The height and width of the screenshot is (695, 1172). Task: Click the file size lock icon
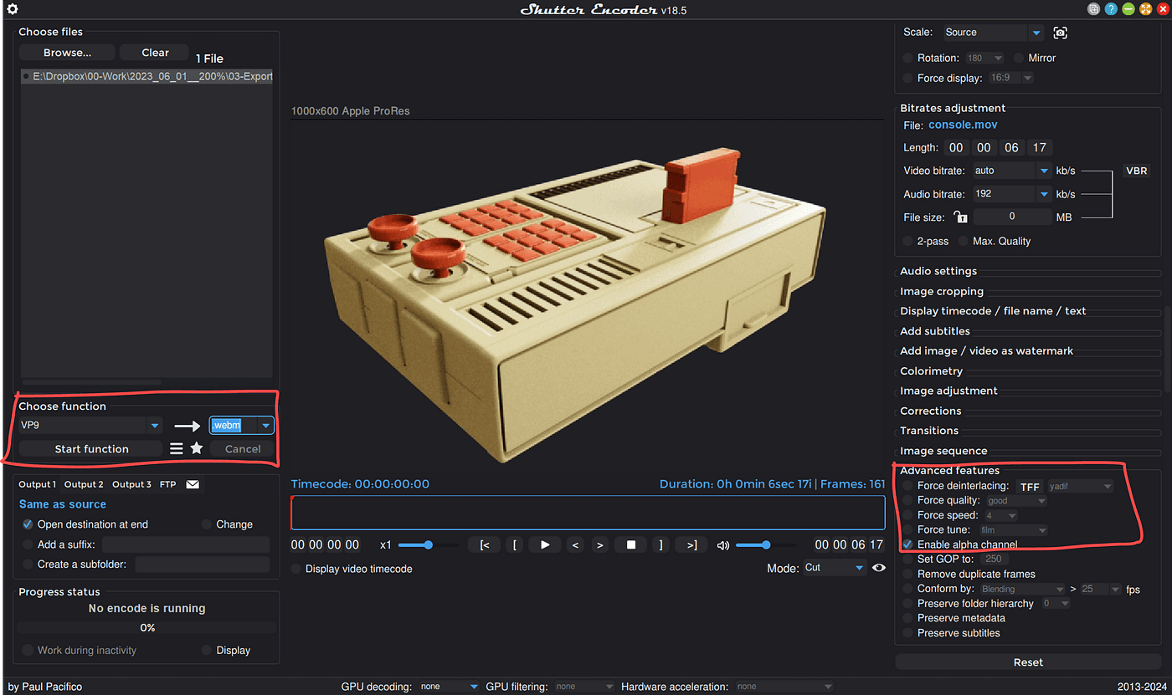960,217
